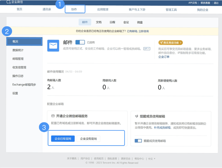Open the 中文 language dropdown in footer
Viewport: 222px width, 168px height.
(x=152, y=158)
